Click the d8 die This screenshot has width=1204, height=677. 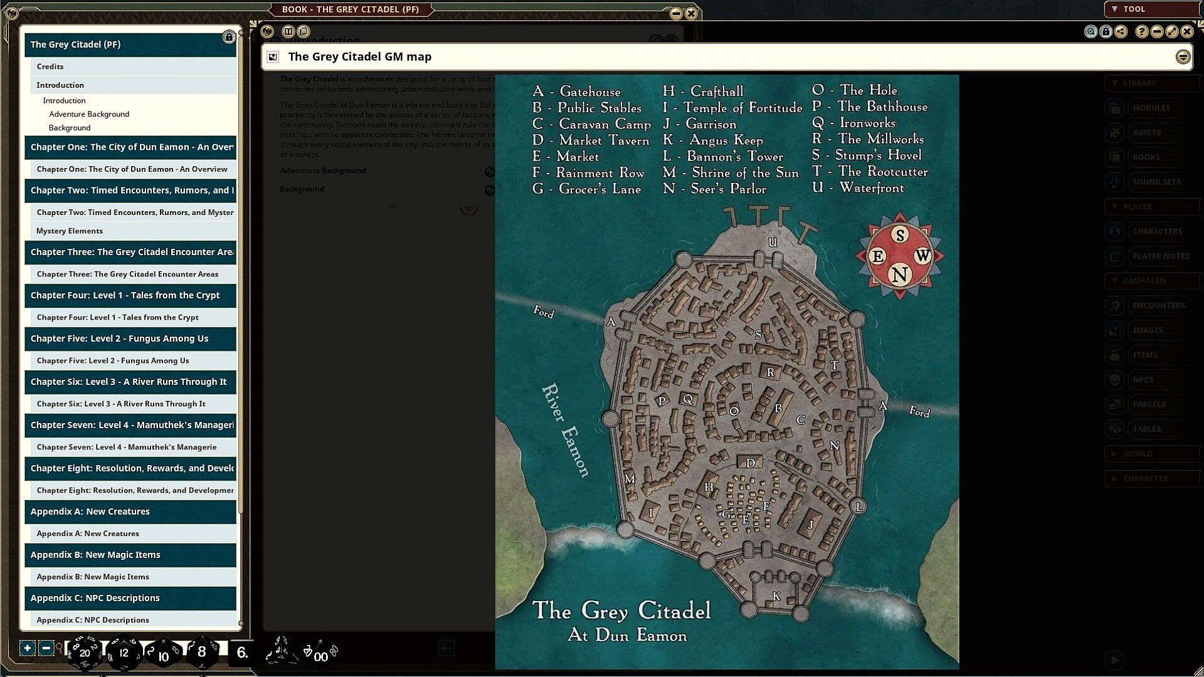pyautogui.click(x=202, y=652)
